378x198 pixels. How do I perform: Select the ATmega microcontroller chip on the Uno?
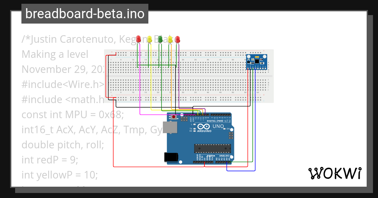(x=212, y=148)
